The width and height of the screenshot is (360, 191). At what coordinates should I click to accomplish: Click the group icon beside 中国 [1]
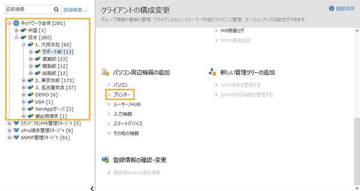click(x=23, y=30)
